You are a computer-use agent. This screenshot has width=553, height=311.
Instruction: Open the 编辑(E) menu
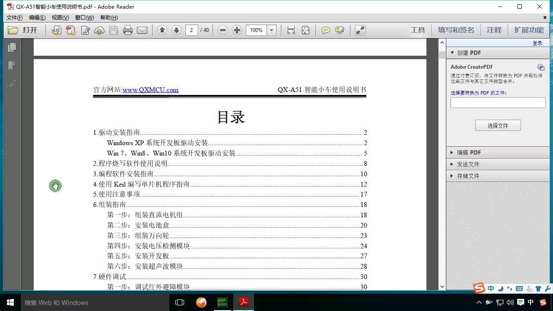(37, 18)
